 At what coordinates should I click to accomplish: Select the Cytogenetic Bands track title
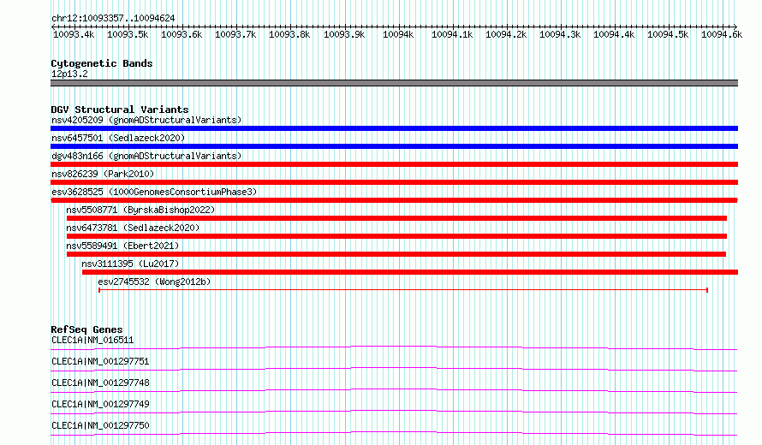102,63
